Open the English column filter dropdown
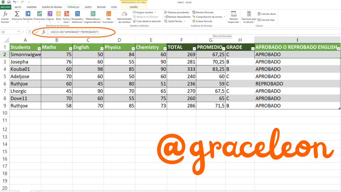 102,49
